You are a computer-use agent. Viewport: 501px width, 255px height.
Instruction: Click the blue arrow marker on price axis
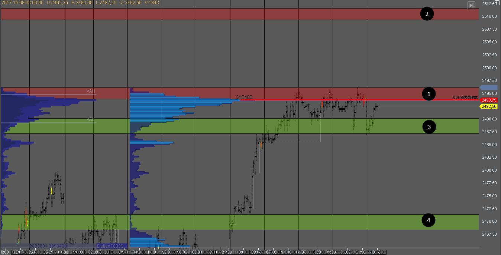[489, 87]
